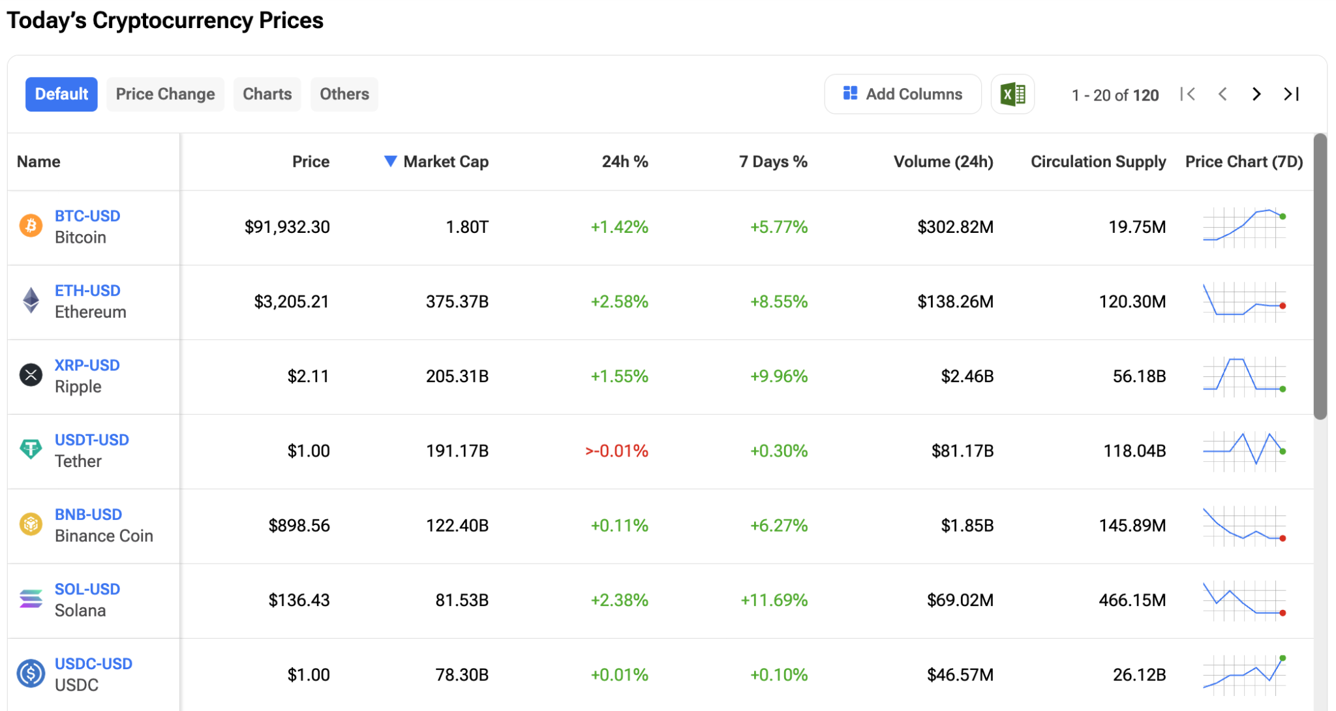The height and width of the screenshot is (711, 1336).
Task: Sort table by Price column header
Action: pos(311,162)
